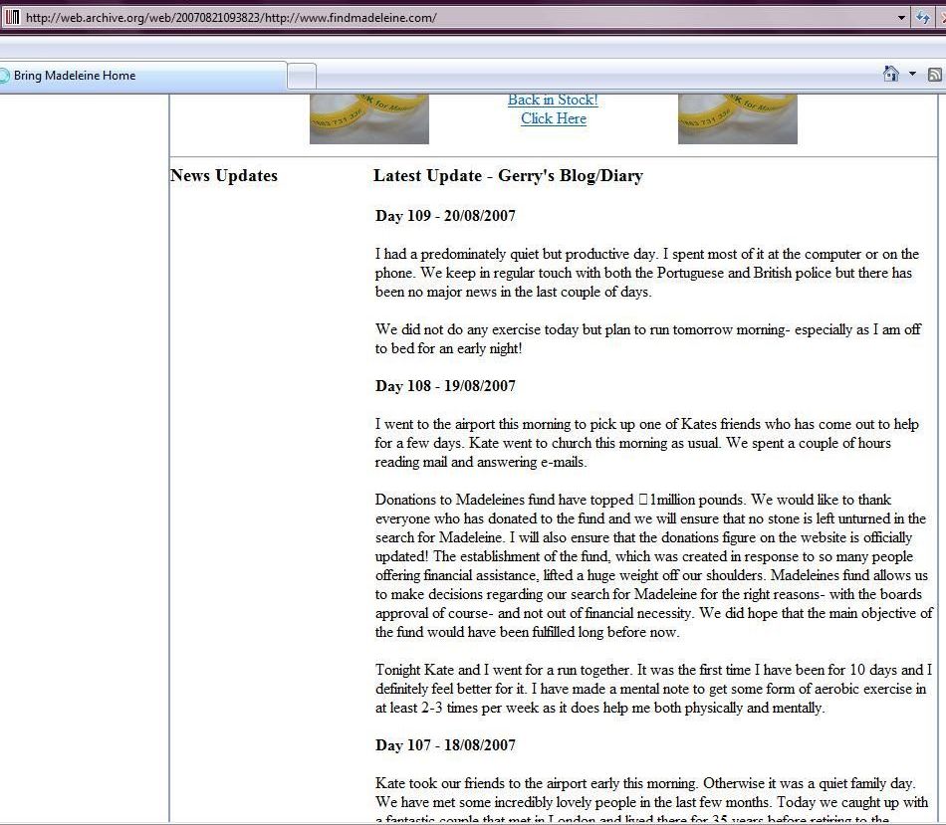This screenshot has height=825, width=946.
Task: Click the News Updates heading
Action: 223,176
